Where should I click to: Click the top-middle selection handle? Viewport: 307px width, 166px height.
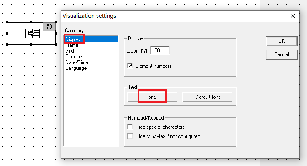click(31, 23)
